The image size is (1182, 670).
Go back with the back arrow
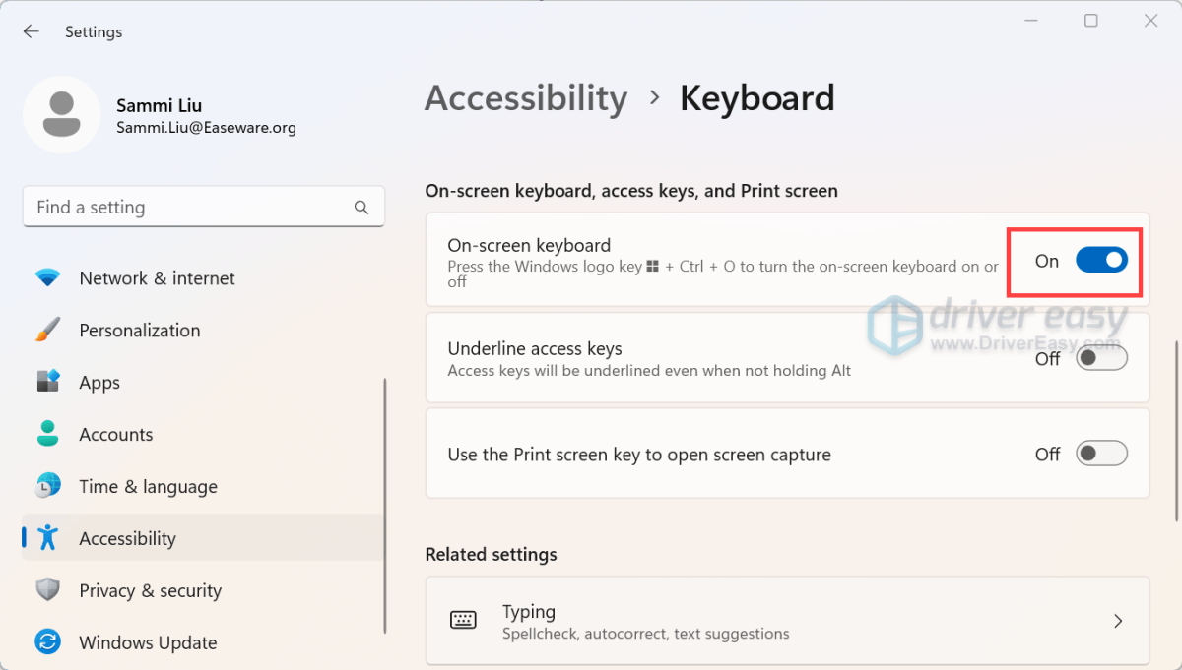point(32,31)
